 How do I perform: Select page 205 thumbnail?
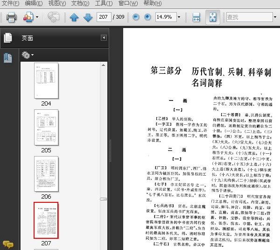(46, 127)
